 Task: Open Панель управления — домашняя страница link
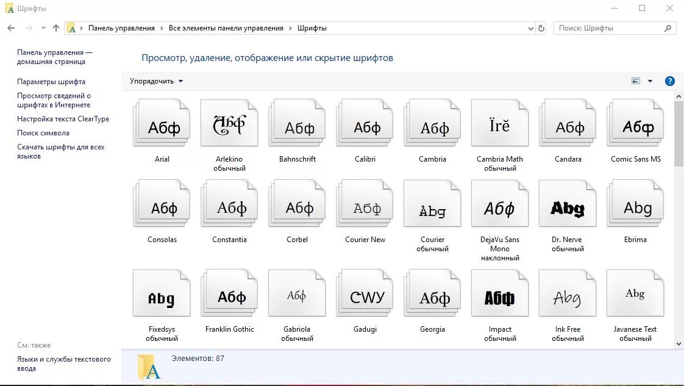click(55, 57)
